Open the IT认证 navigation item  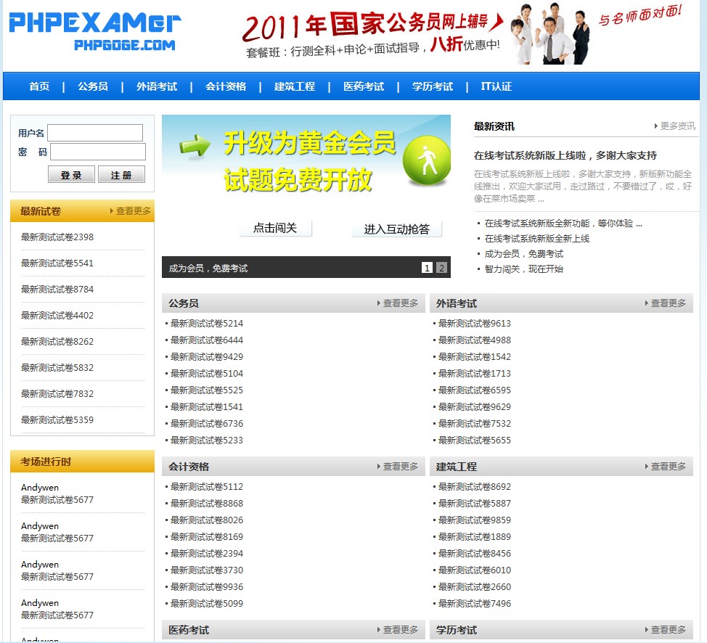496,86
